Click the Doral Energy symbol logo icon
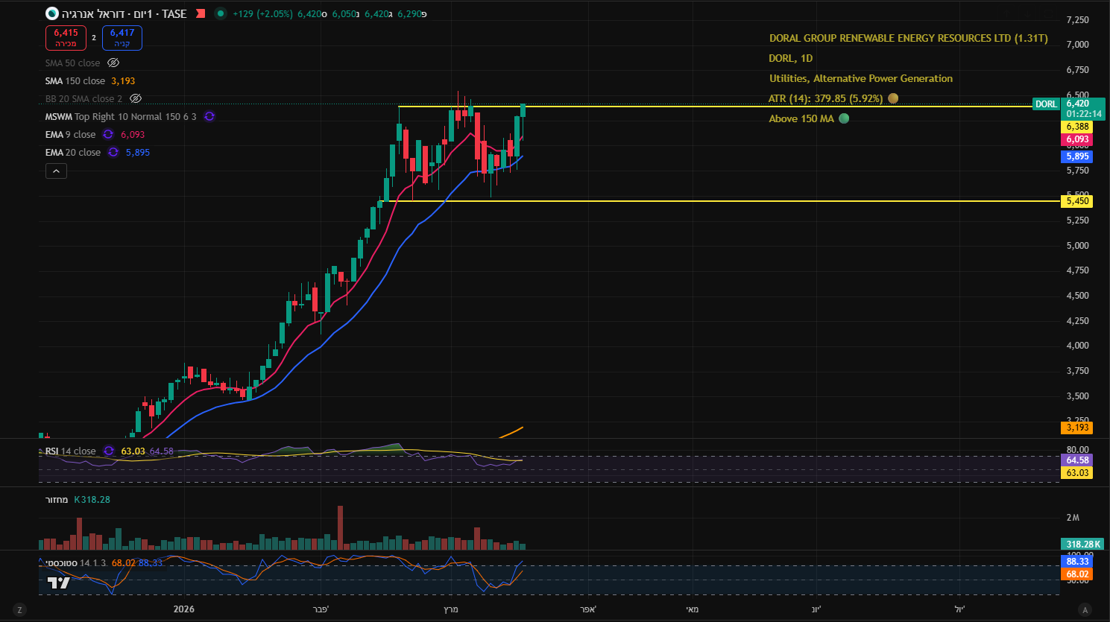Screen dimensions: 1110x622 [52, 13]
